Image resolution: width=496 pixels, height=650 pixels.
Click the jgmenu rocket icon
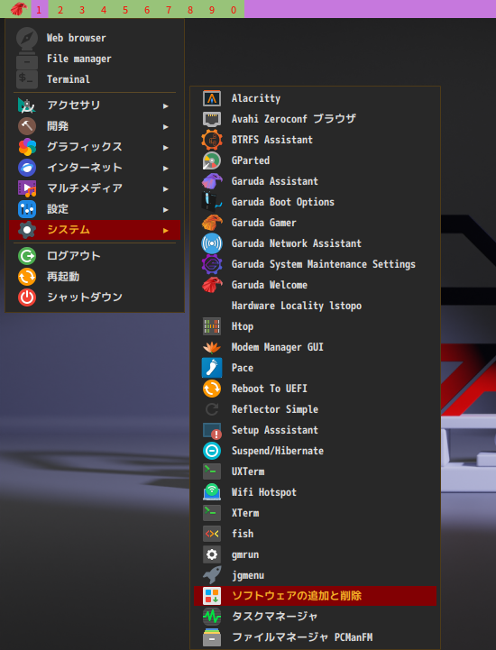[212, 575]
